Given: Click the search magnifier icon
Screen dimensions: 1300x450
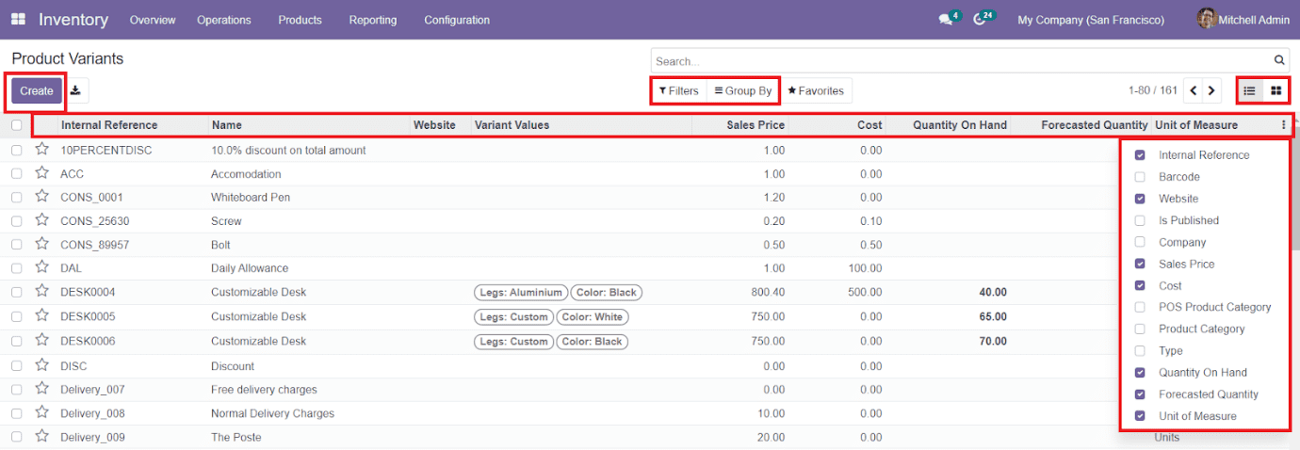Looking at the screenshot, I should coord(1279,61).
